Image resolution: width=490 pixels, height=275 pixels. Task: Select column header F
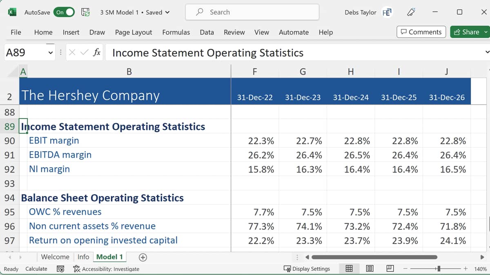pyautogui.click(x=255, y=72)
